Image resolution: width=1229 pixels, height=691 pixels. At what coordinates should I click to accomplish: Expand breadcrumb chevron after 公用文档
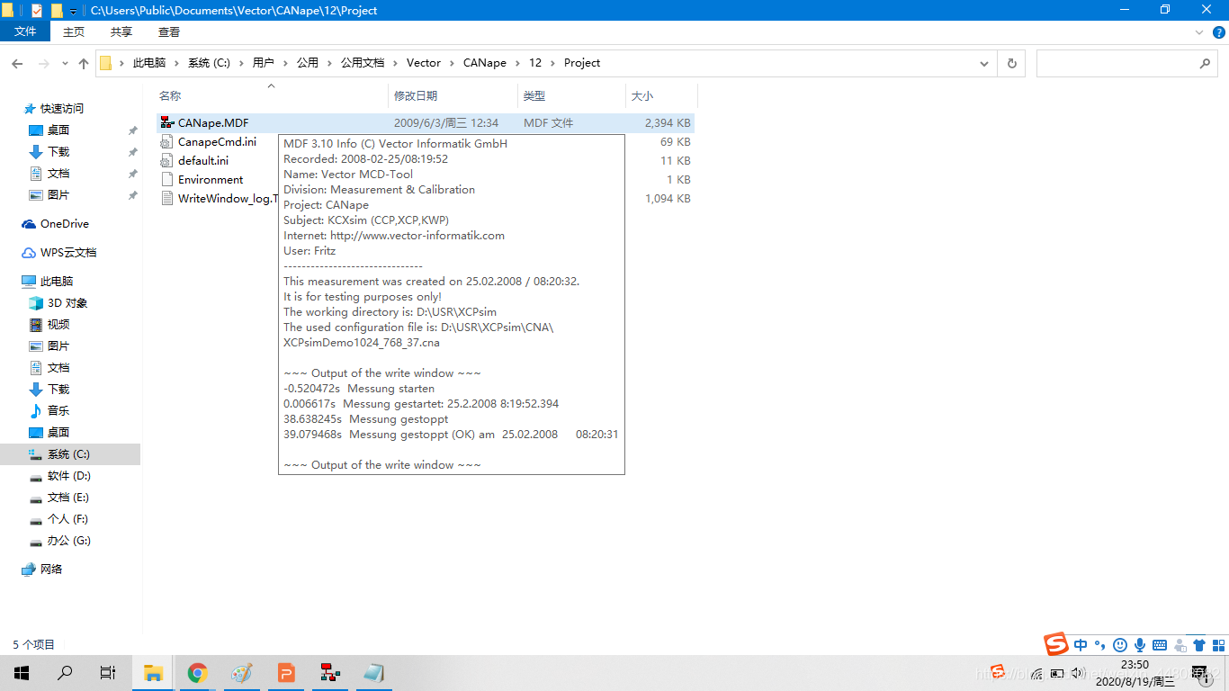click(395, 63)
